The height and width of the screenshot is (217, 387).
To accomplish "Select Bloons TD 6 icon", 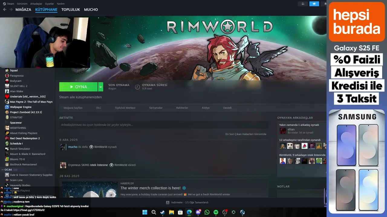I will [x=7, y=159].
